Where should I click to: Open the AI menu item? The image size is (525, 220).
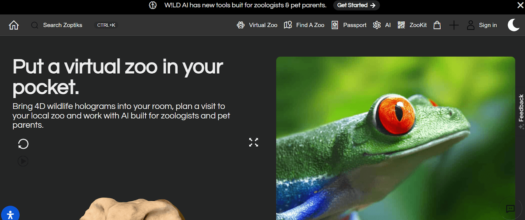382,25
